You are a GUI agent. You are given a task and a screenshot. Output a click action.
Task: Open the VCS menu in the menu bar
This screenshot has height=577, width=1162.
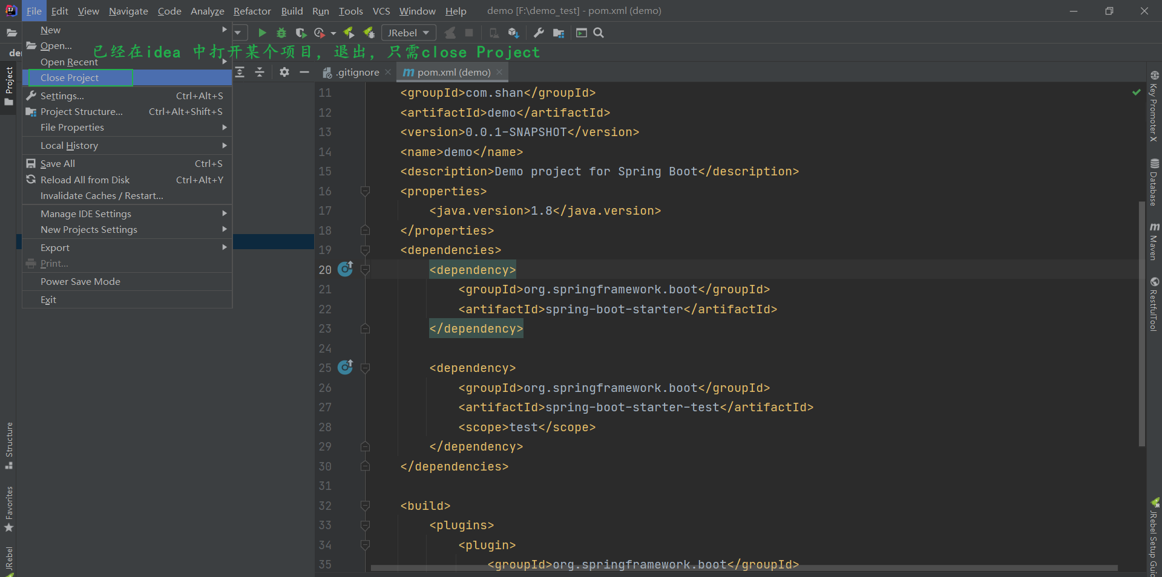[x=381, y=11]
